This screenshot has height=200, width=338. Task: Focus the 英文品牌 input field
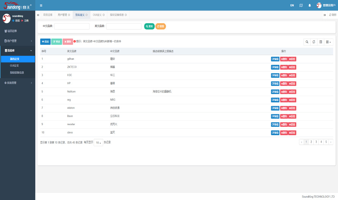124,26
